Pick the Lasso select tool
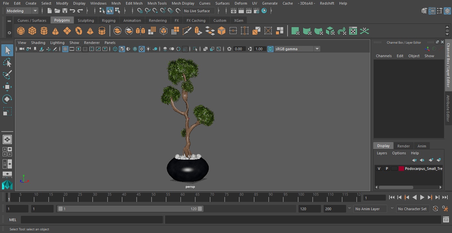This screenshot has width=452, height=233. 7,63
